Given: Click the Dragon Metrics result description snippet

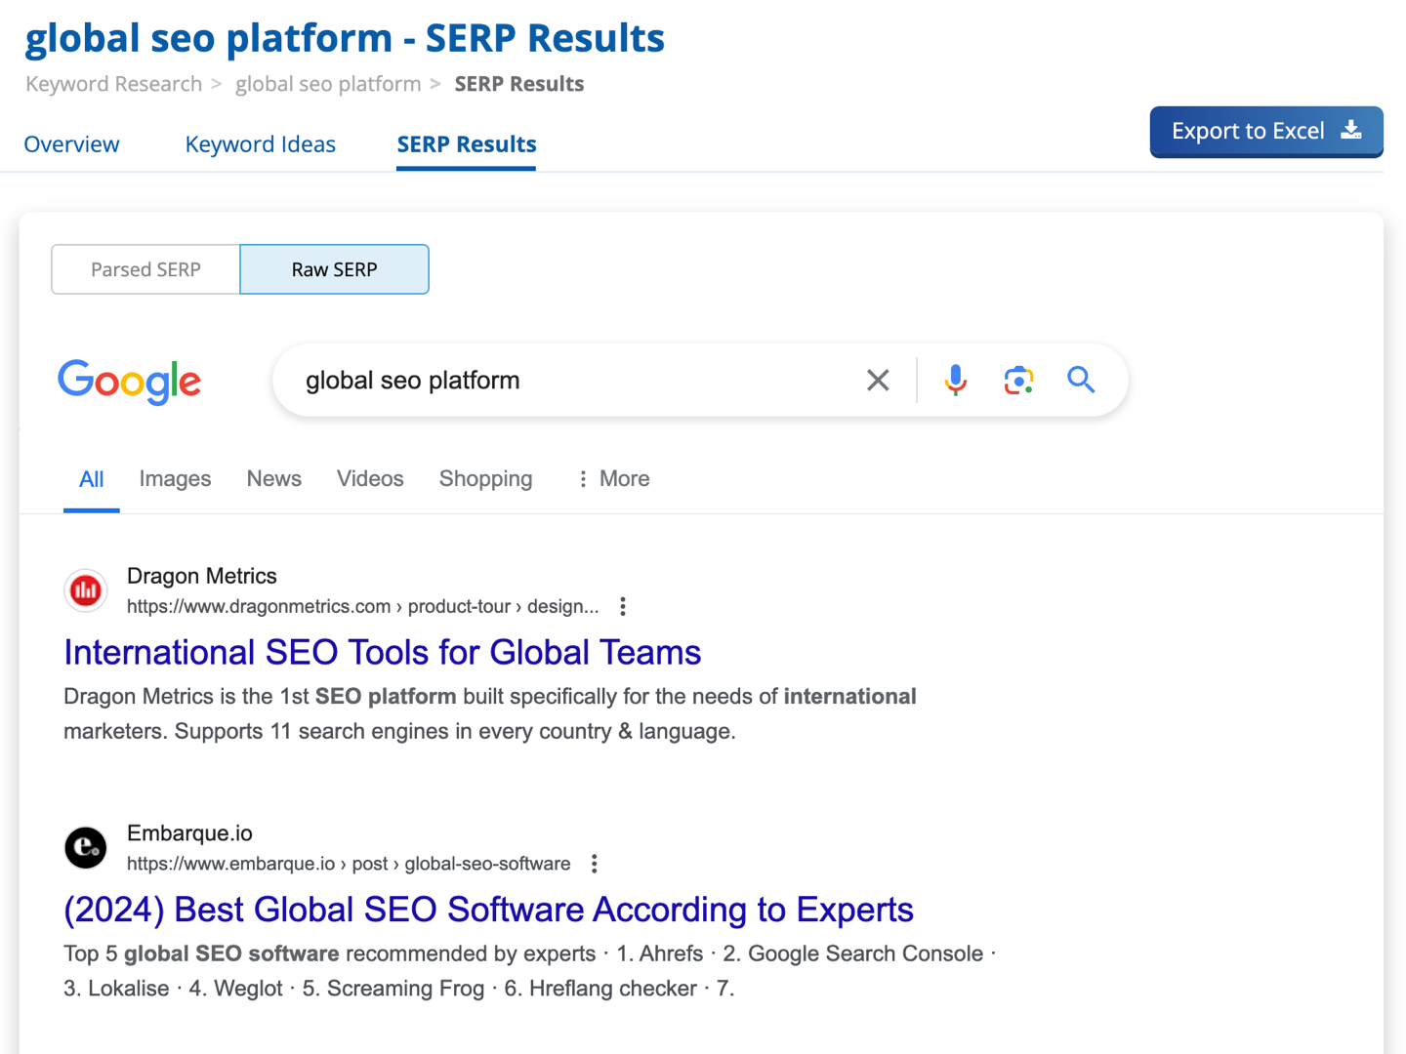Looking at the screenshot, I should pyautogui.click(x=490, y=713).
